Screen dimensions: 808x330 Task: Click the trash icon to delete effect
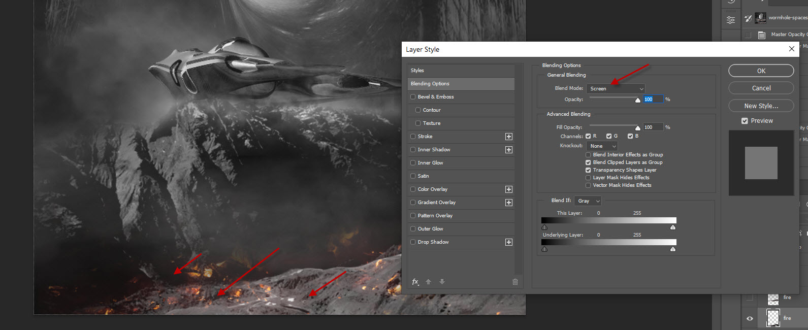(515, 282)
